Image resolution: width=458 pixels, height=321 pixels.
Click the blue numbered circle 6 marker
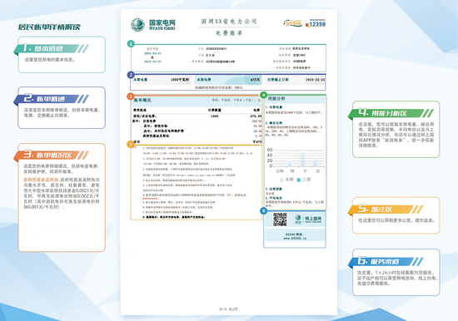coord(263,210)
